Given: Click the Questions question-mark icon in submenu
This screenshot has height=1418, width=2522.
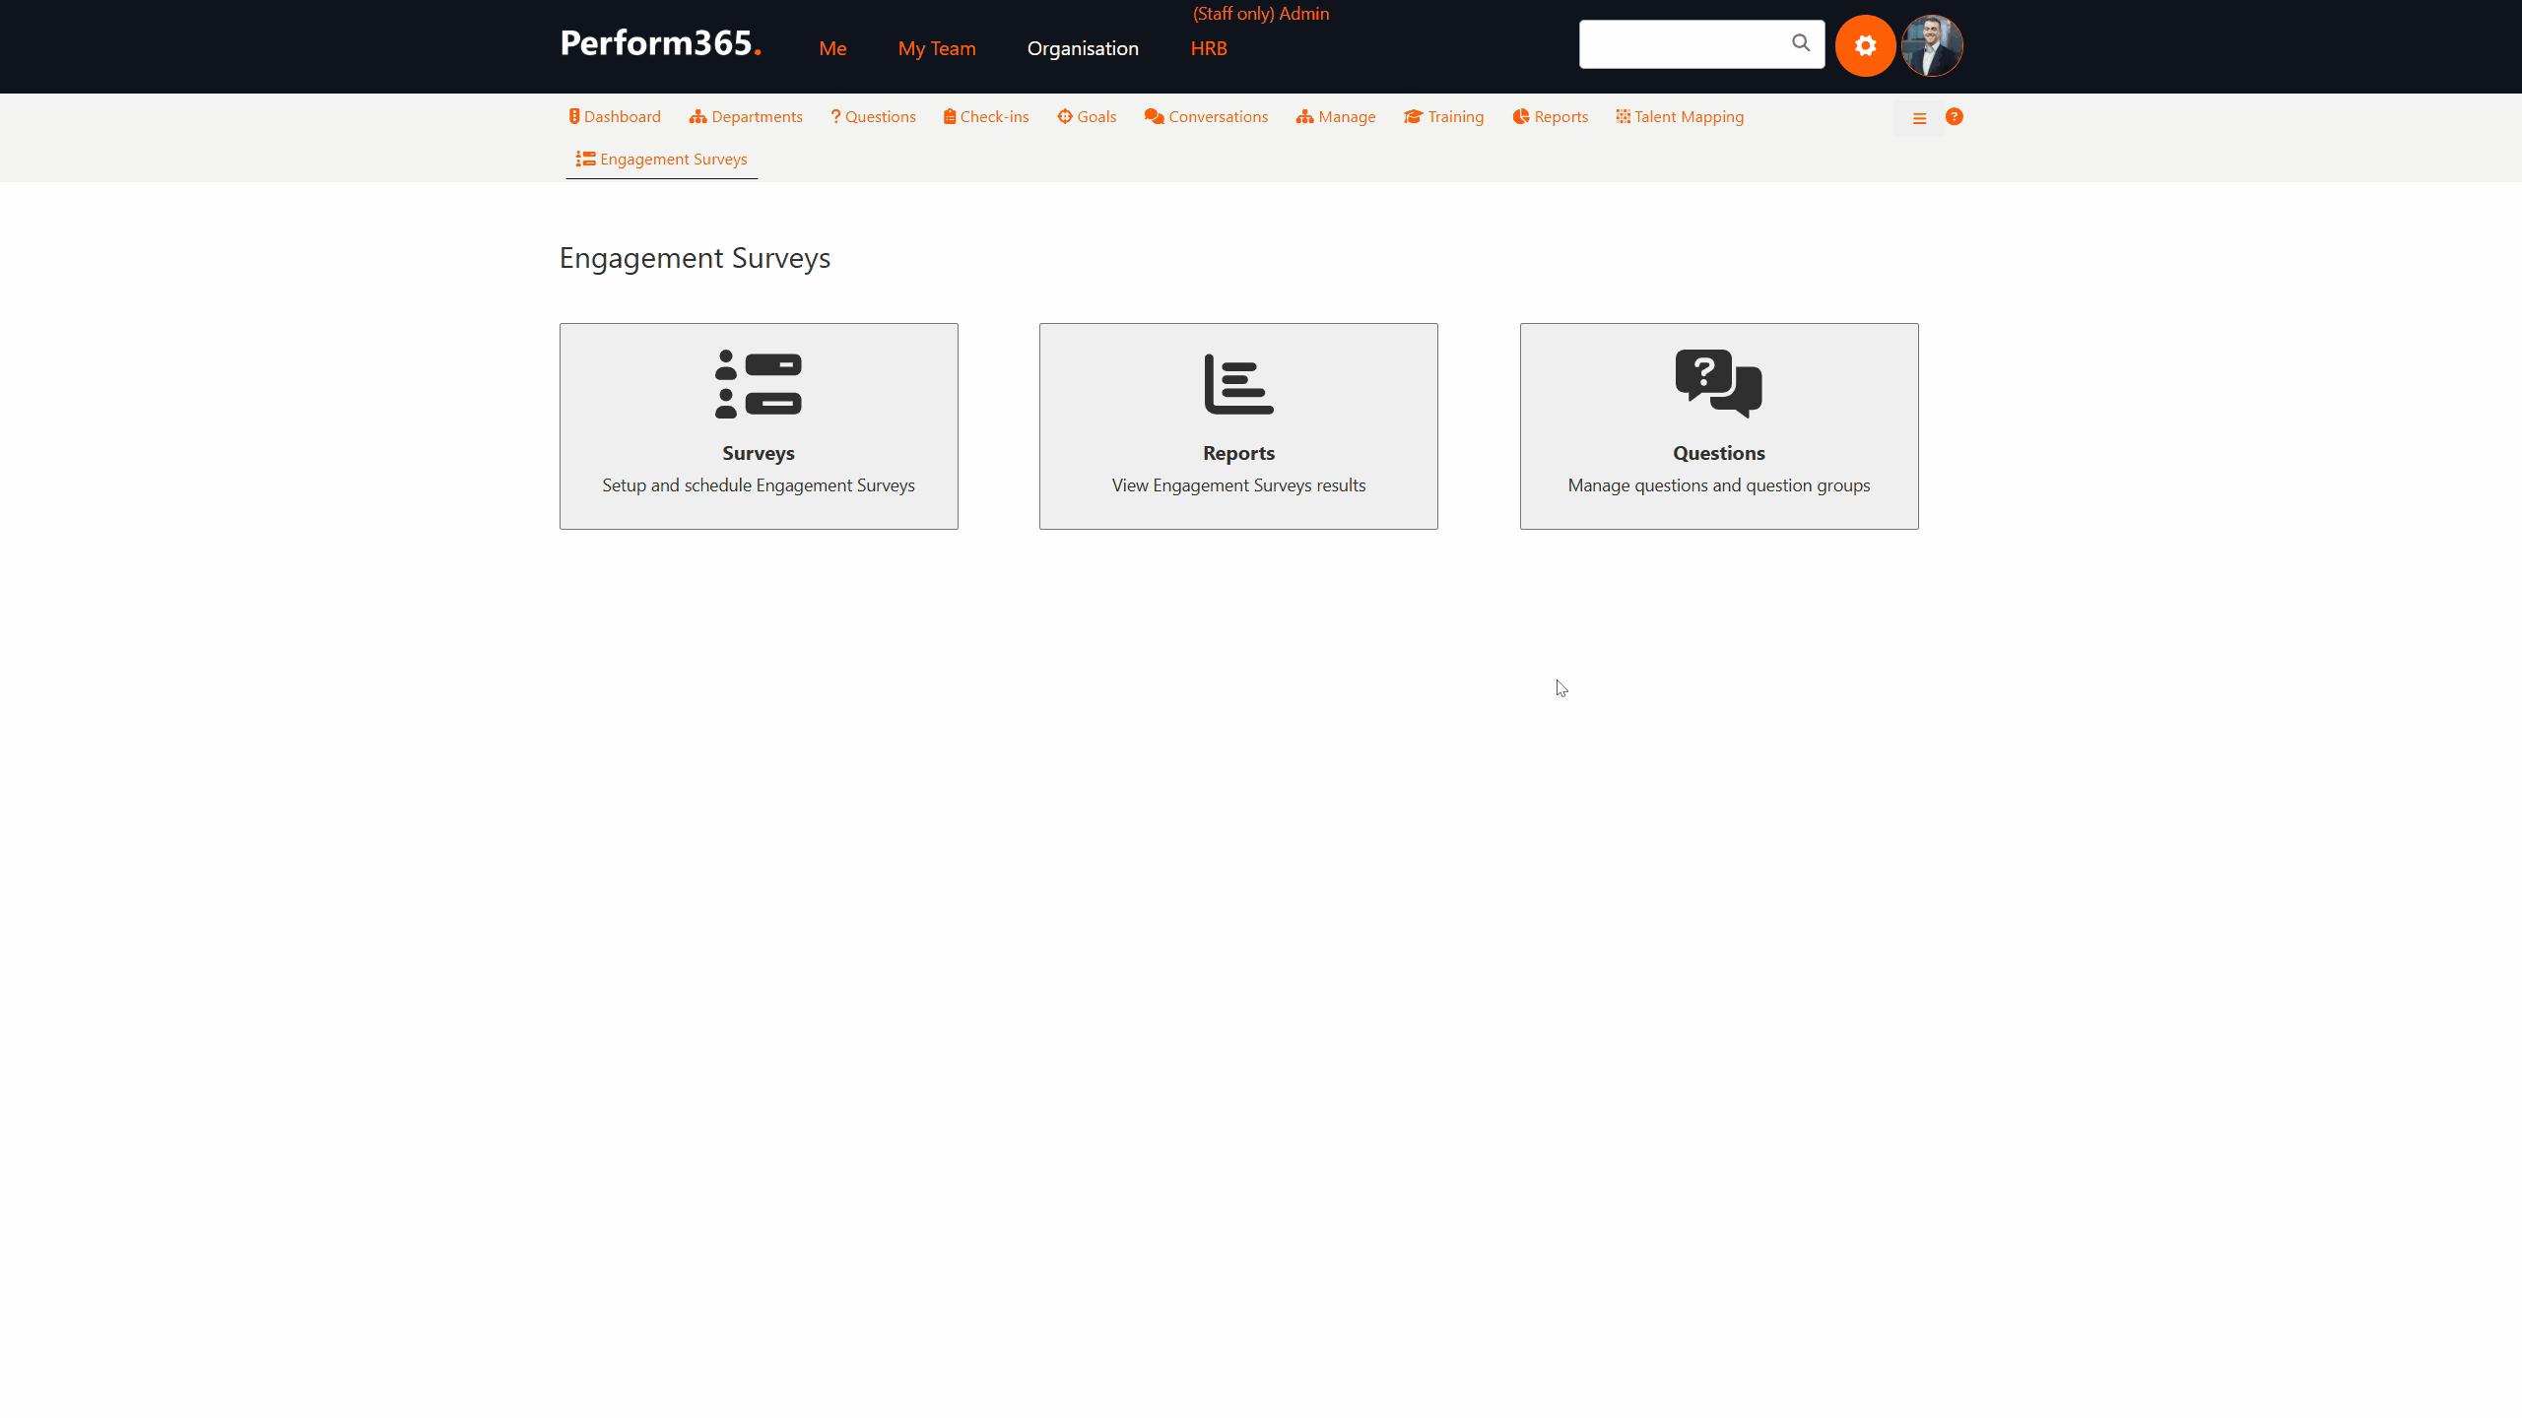Looking at the screenshot, I should (x=835, y=117).
